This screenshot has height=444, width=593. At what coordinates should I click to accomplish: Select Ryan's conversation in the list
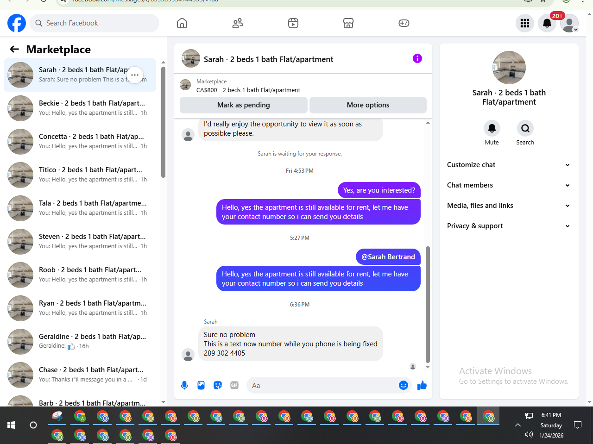click(80, 308)
